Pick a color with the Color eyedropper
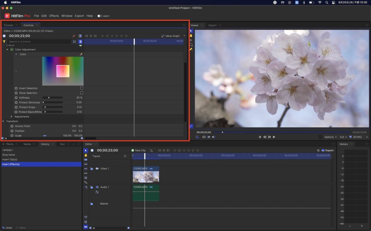This screenshot has height=231, width=371. (81, 54)
